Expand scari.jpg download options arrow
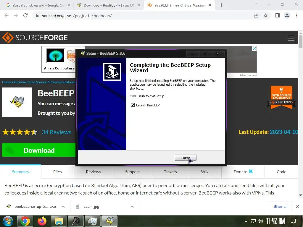Viewport: 303px width, 227px height. (132, 207)
